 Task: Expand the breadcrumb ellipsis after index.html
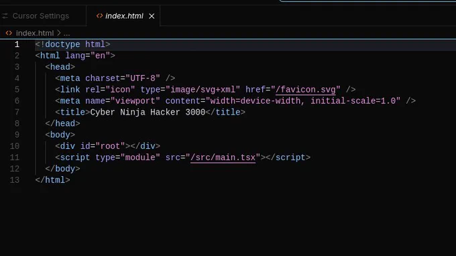pos(66,34)
